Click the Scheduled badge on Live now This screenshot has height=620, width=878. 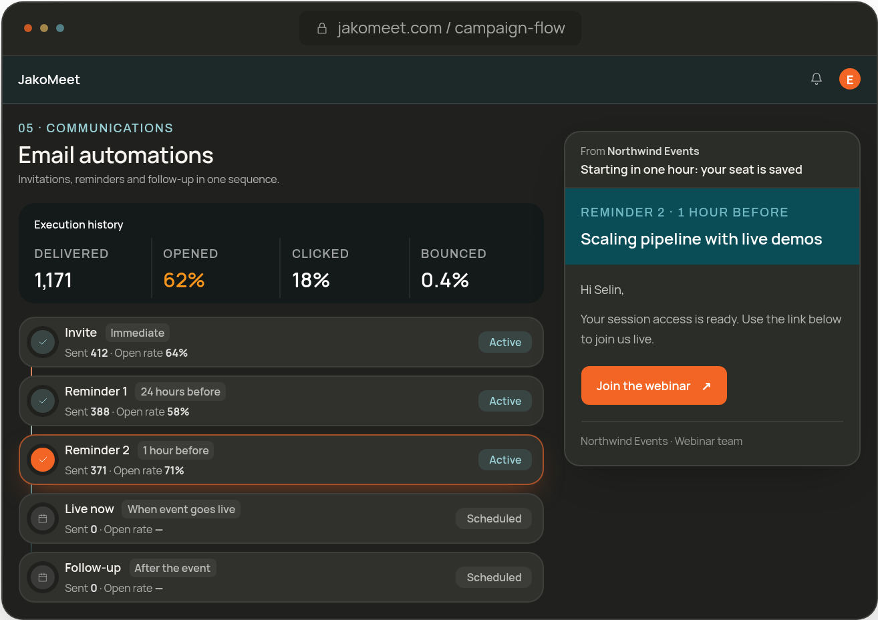[494, 518]
